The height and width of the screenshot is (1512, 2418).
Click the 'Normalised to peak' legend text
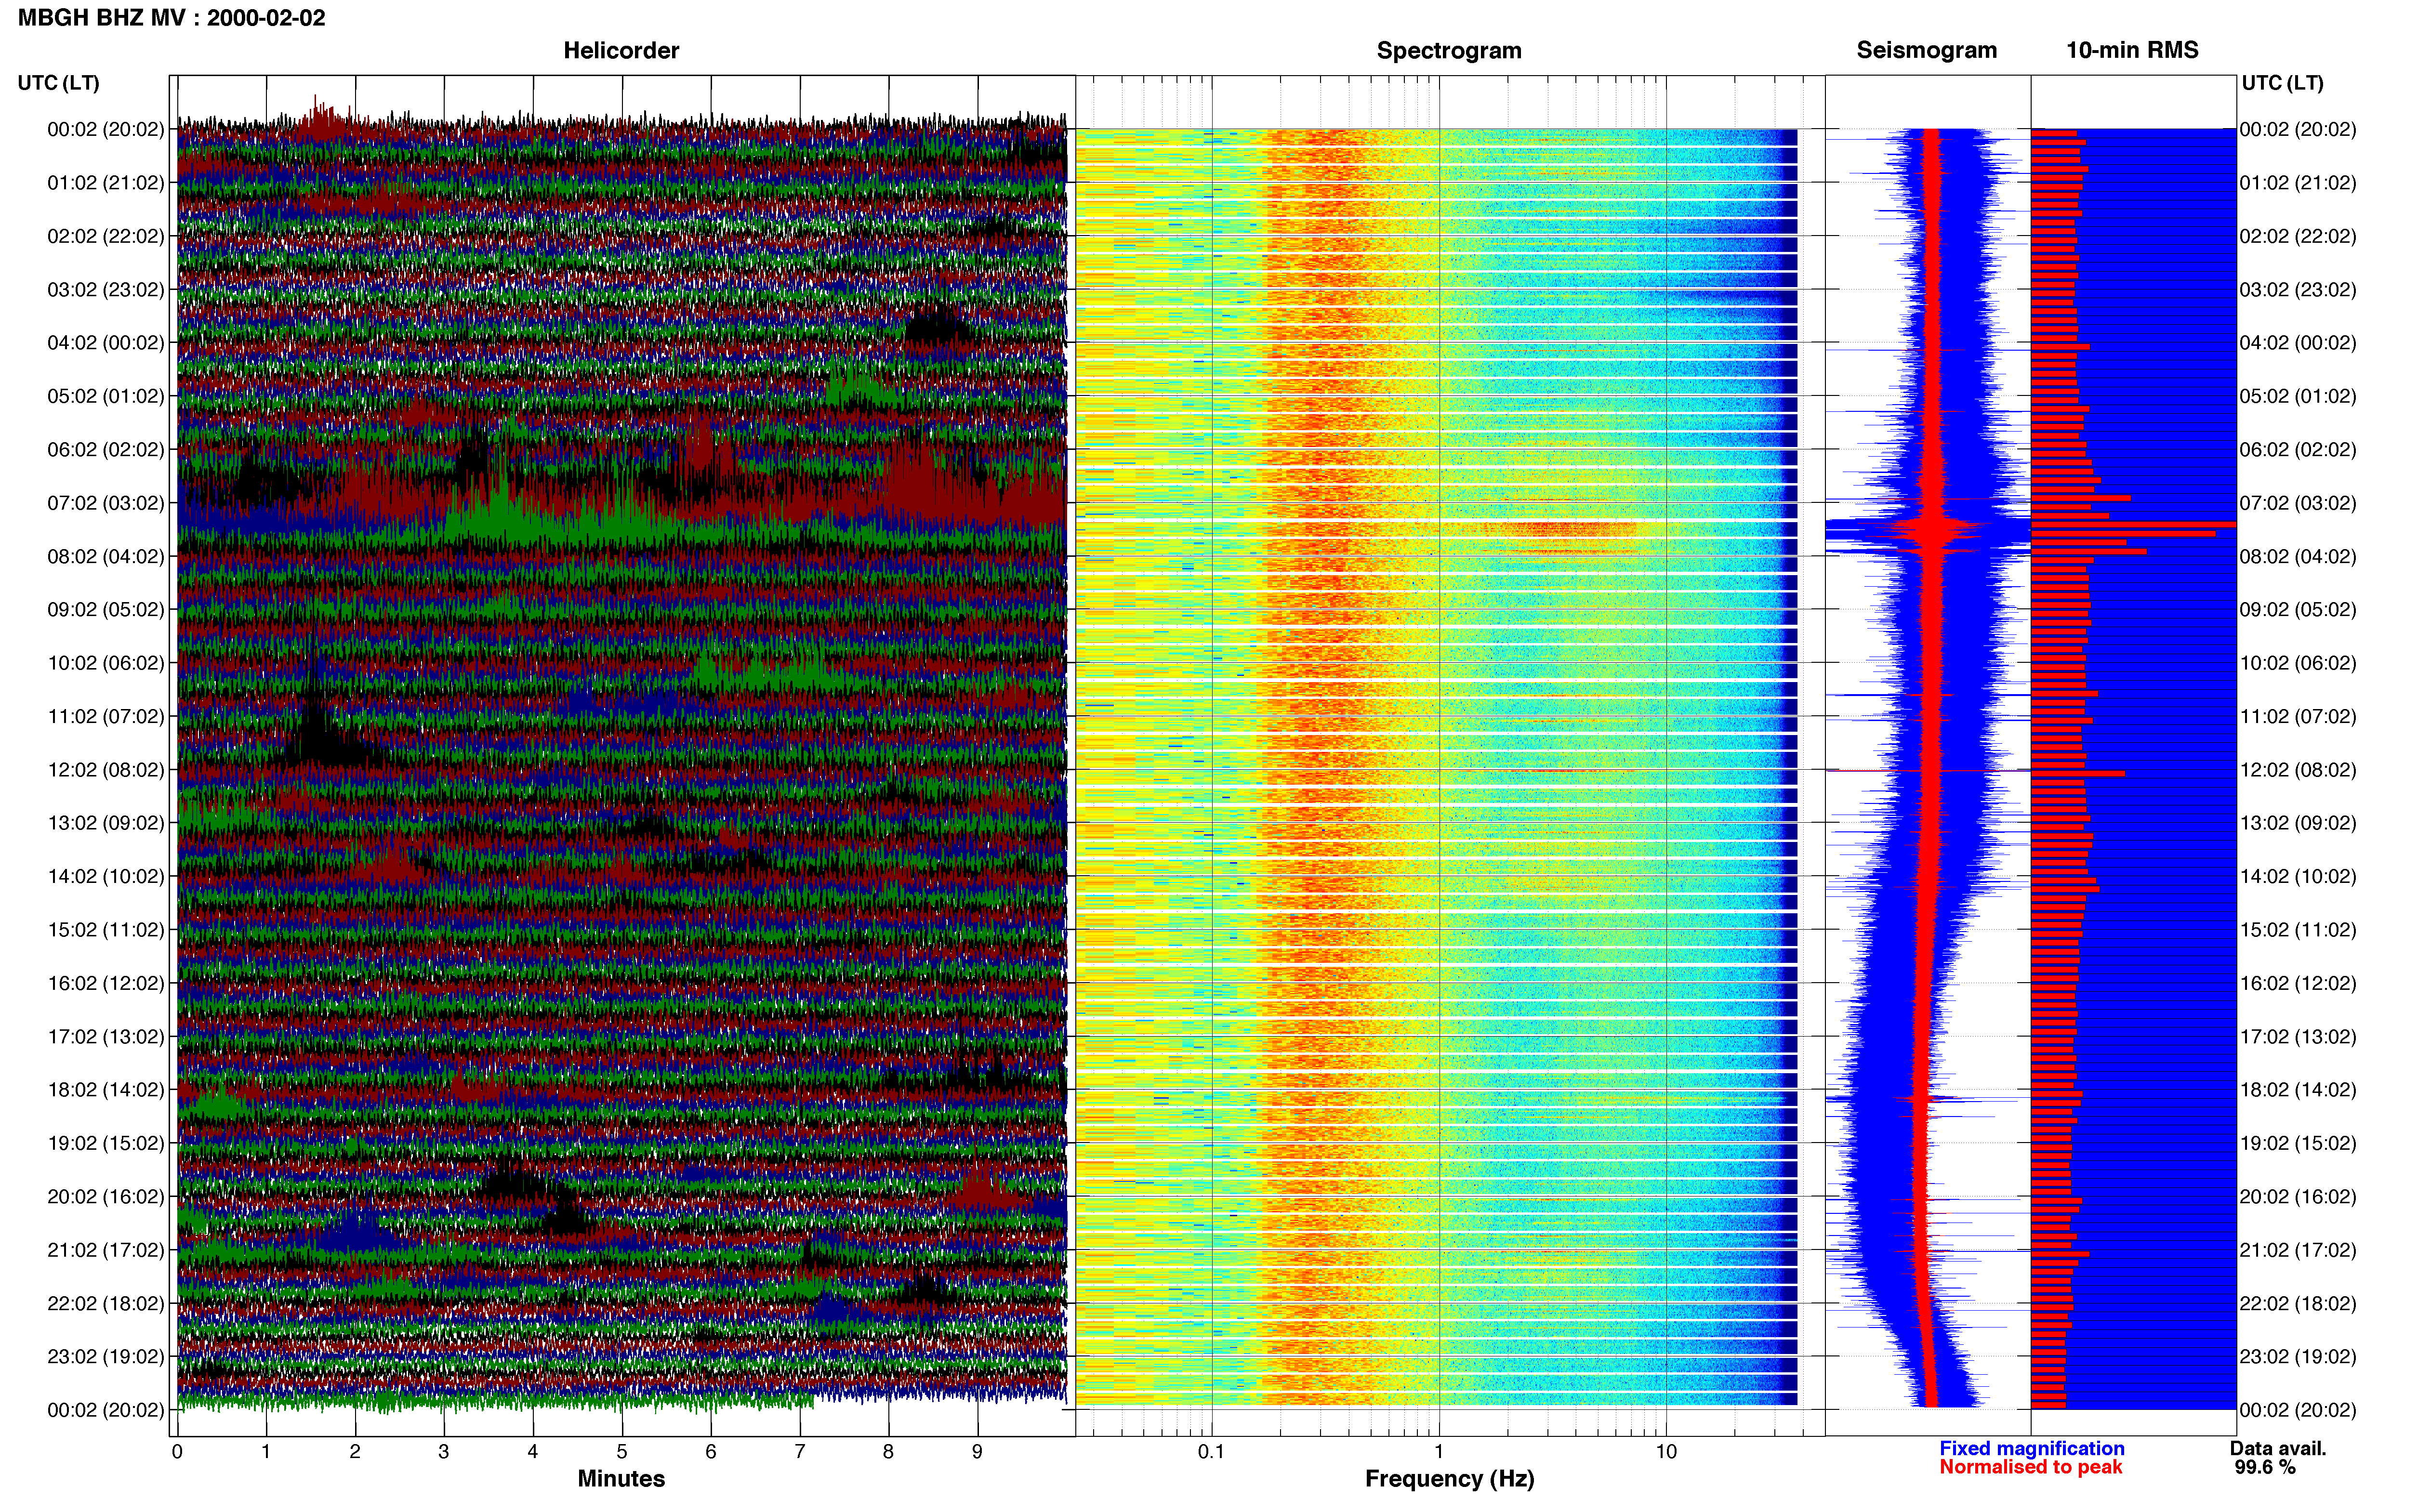click(2030, 1467)
